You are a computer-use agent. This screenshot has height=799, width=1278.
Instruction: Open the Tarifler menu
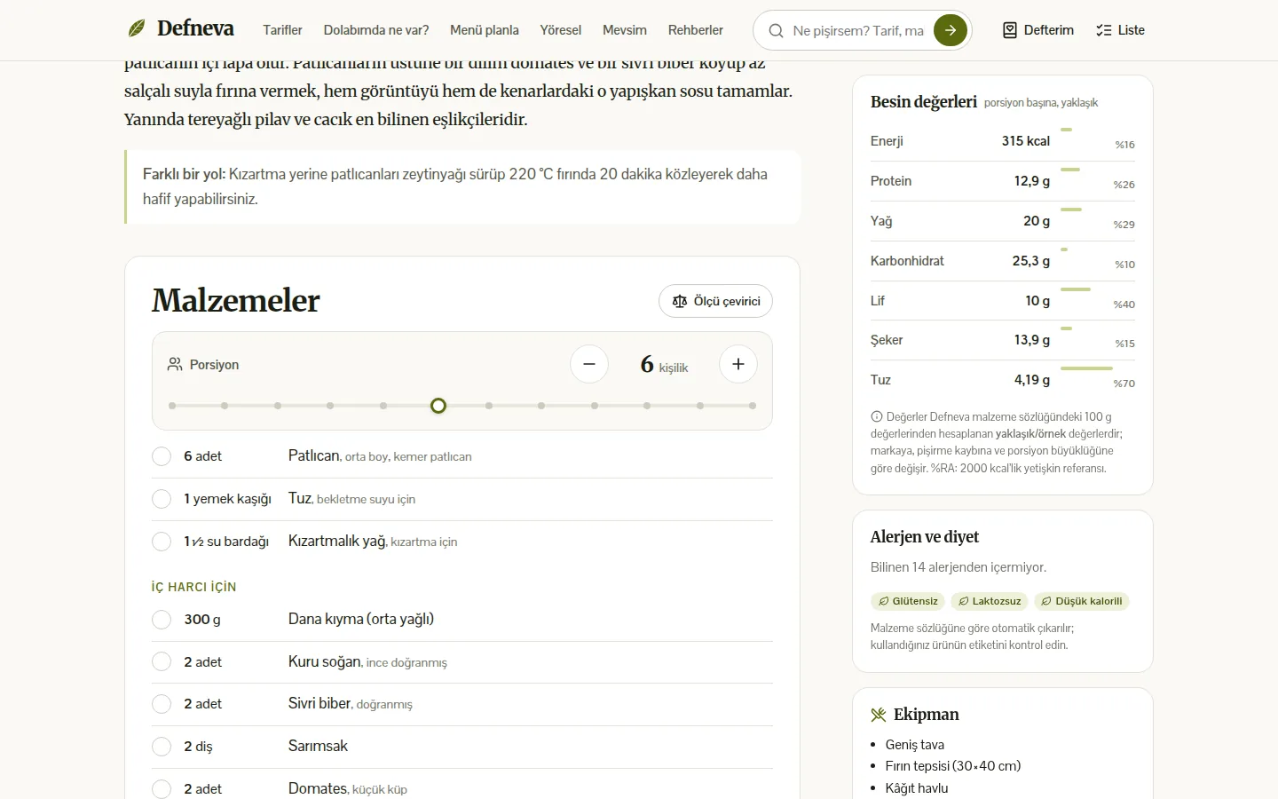(282, 30)
